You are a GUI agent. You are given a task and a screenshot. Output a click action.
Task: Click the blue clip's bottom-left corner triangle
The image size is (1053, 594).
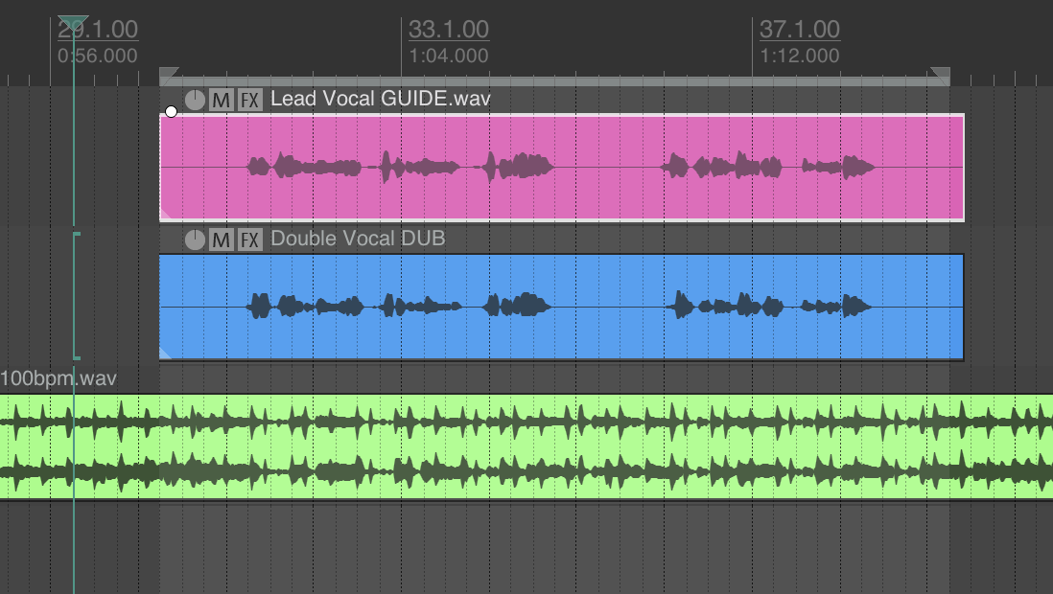click(165, 354)
